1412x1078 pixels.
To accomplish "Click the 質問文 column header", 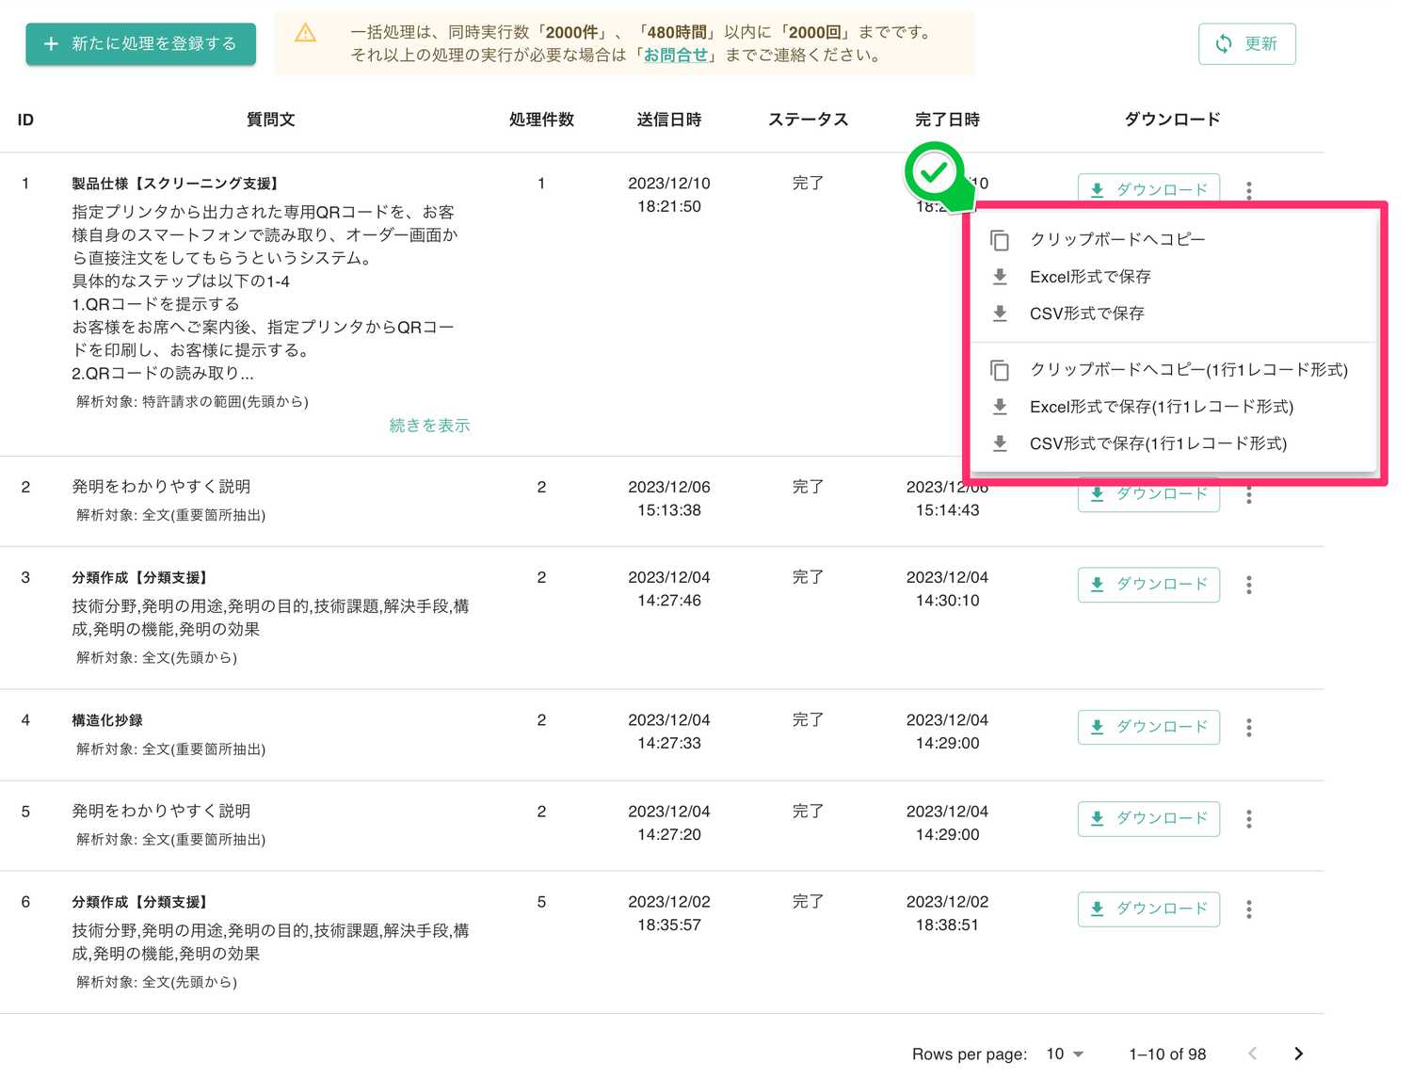I will pyautogui.click(x=270, y=120).
